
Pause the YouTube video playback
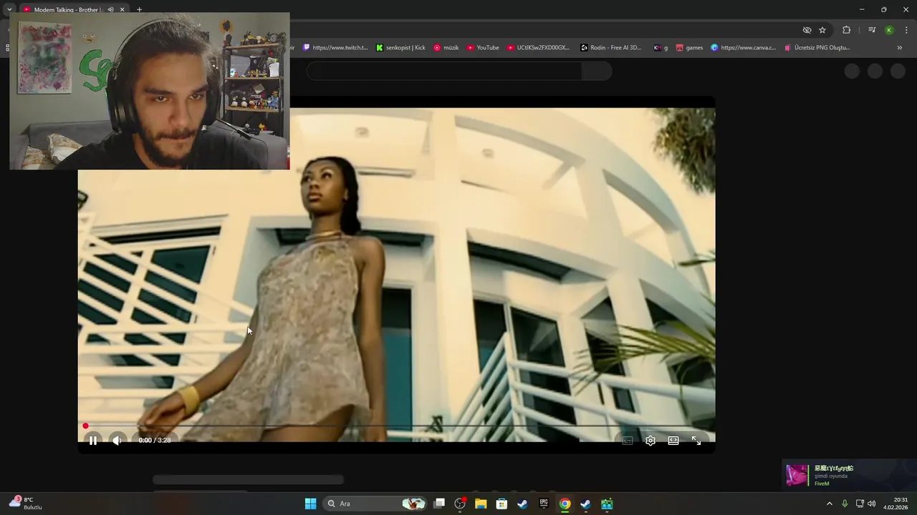point(93,441)
